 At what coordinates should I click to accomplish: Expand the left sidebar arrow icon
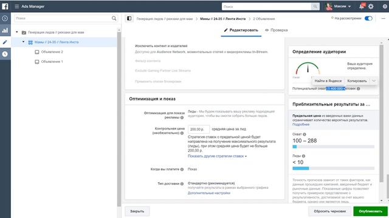pos(5,18)
